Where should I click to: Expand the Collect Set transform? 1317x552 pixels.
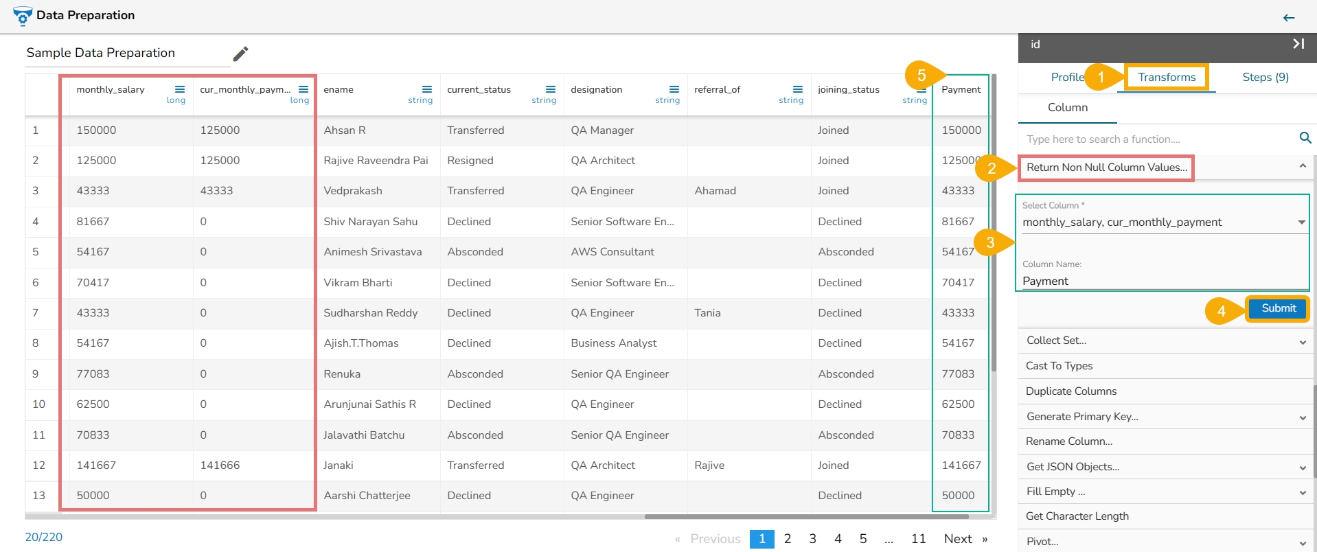1303,341
